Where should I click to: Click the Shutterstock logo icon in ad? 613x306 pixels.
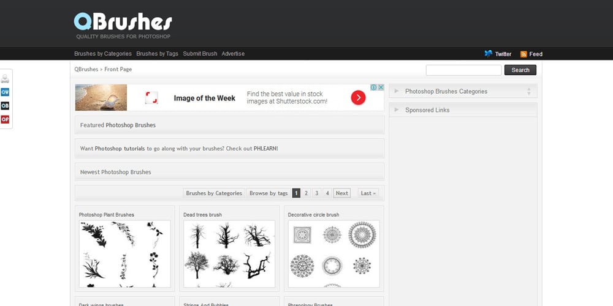tap(151, 97)
